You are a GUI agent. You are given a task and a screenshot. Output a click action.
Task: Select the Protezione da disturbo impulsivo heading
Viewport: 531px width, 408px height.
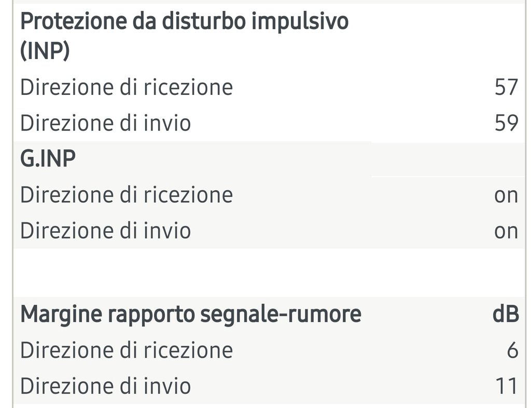[184, 36]
